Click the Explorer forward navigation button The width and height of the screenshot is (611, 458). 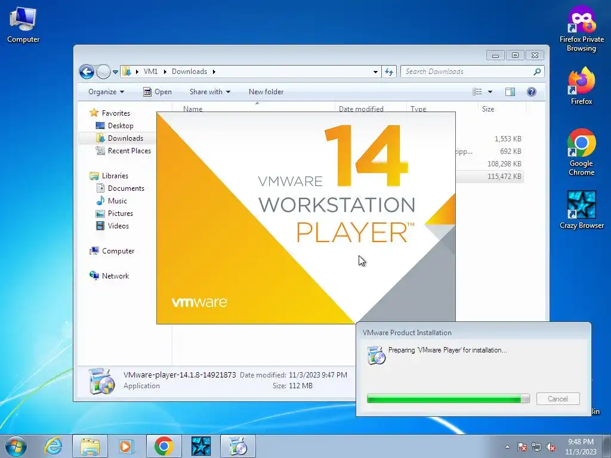click(103, 72)
